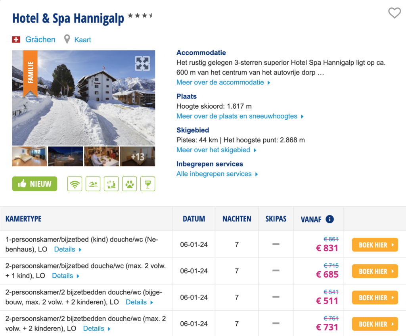The height and width of the screenshot is (336, 406).
Task: Click the green NIEUW badge
Action: [34, 184]
